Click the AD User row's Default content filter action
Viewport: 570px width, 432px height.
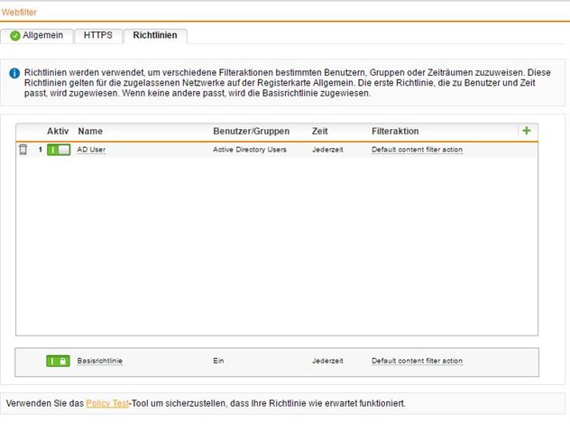417,150
